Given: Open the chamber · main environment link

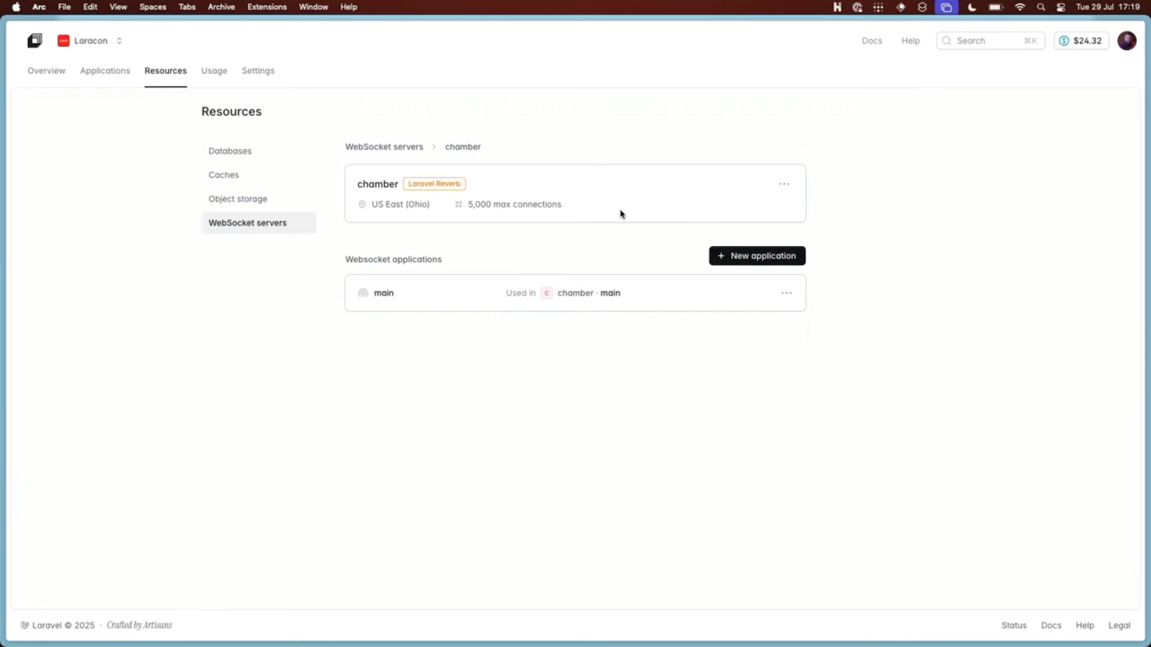Looking at the screenshot, I should [x=589, y=293].
